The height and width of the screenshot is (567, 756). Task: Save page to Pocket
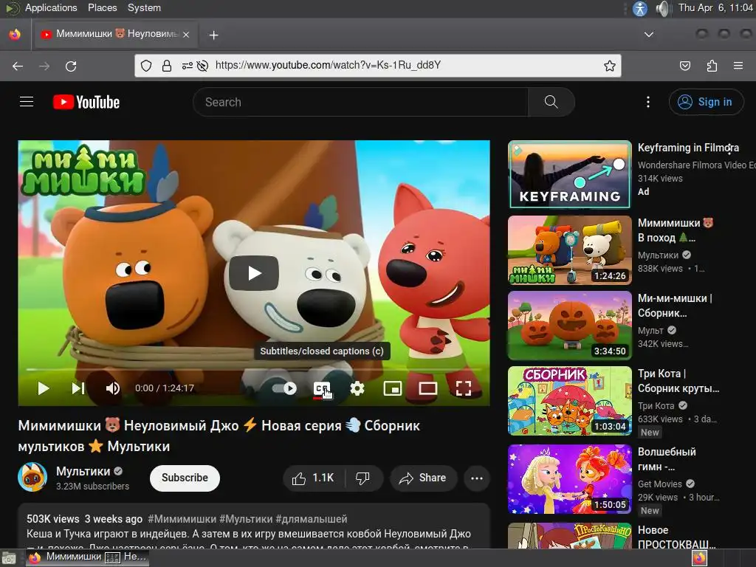684,66
